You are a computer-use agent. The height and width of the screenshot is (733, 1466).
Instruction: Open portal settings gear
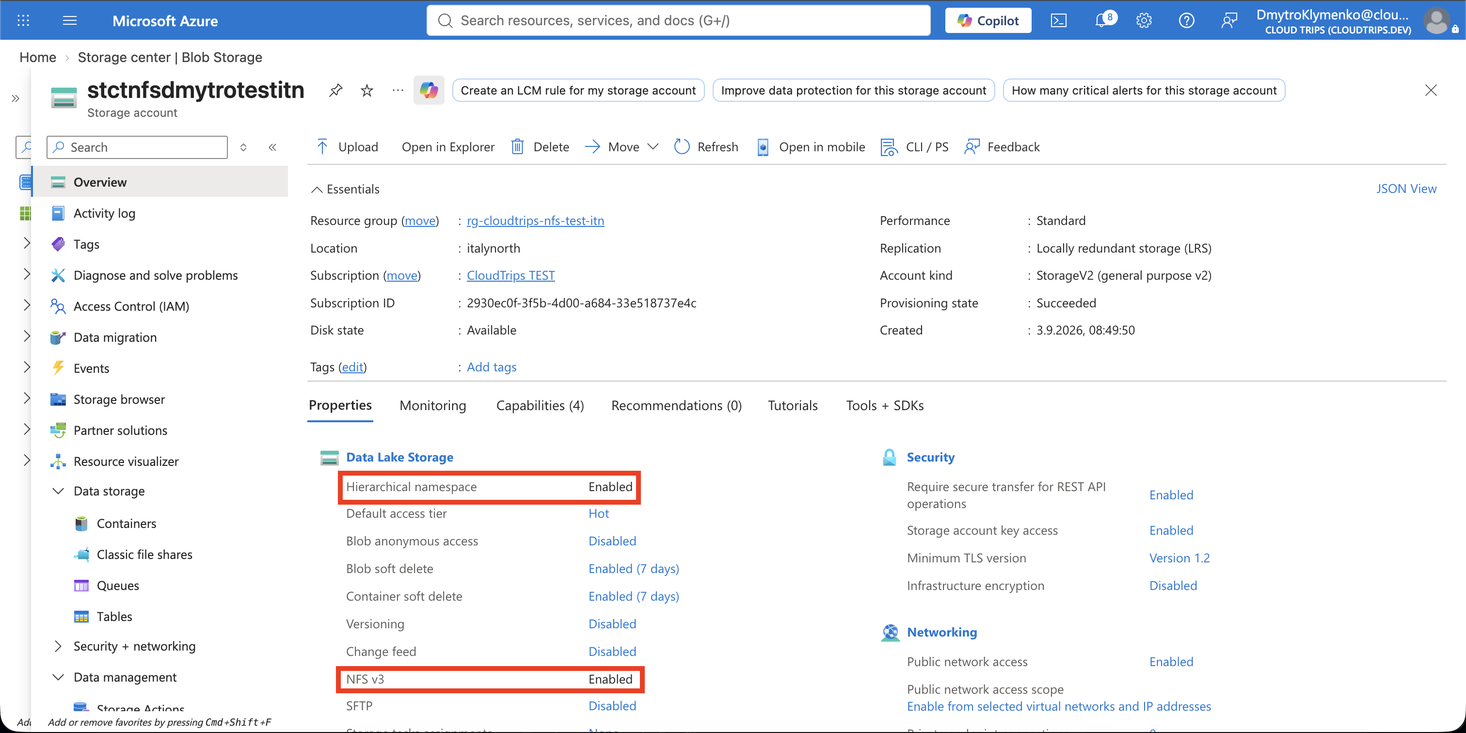1144,20
